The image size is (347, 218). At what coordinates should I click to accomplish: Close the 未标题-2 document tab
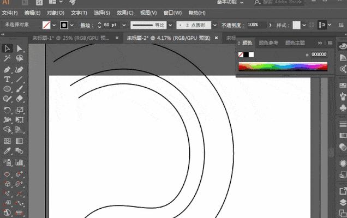216,38
